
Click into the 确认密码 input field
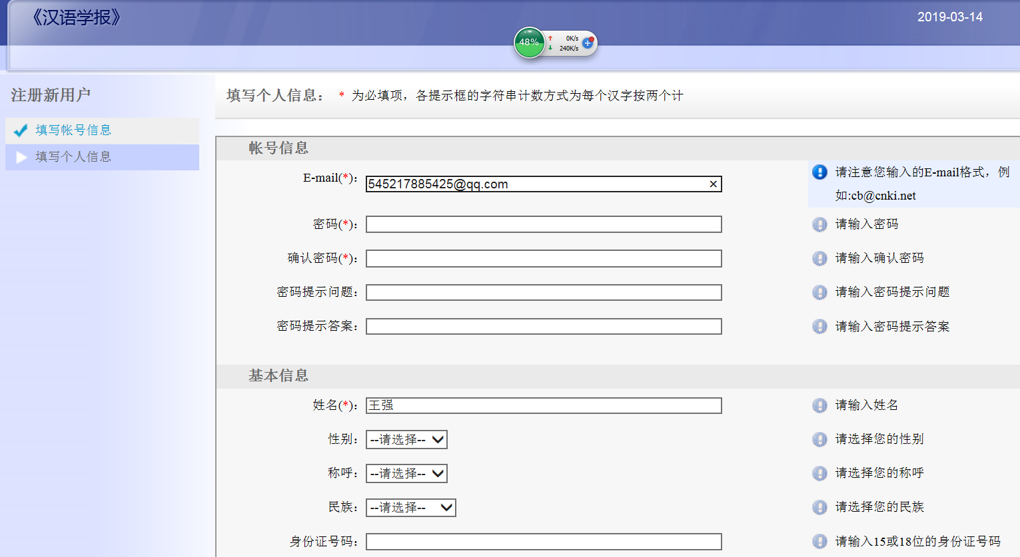point(543,259)
